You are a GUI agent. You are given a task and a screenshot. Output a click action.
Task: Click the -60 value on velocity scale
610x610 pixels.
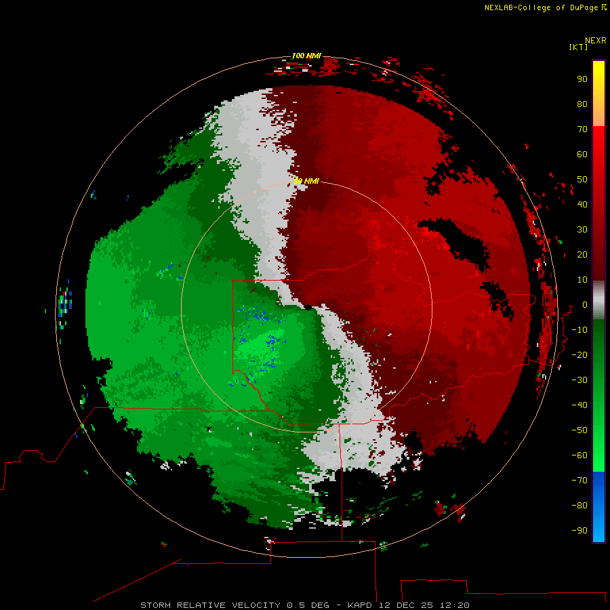click(x=579, y=455)
